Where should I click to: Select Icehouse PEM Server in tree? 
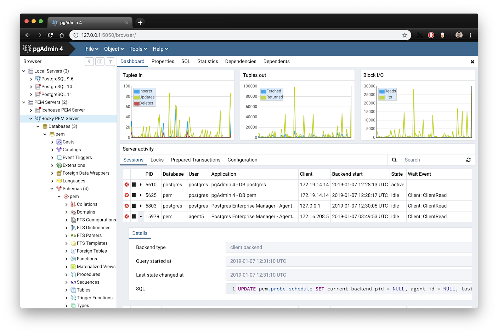pyautogui.click(x=63, y=110)
